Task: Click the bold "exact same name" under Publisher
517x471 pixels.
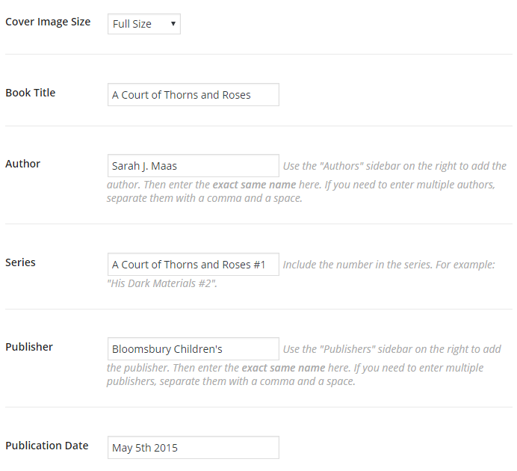Action: 283,368
